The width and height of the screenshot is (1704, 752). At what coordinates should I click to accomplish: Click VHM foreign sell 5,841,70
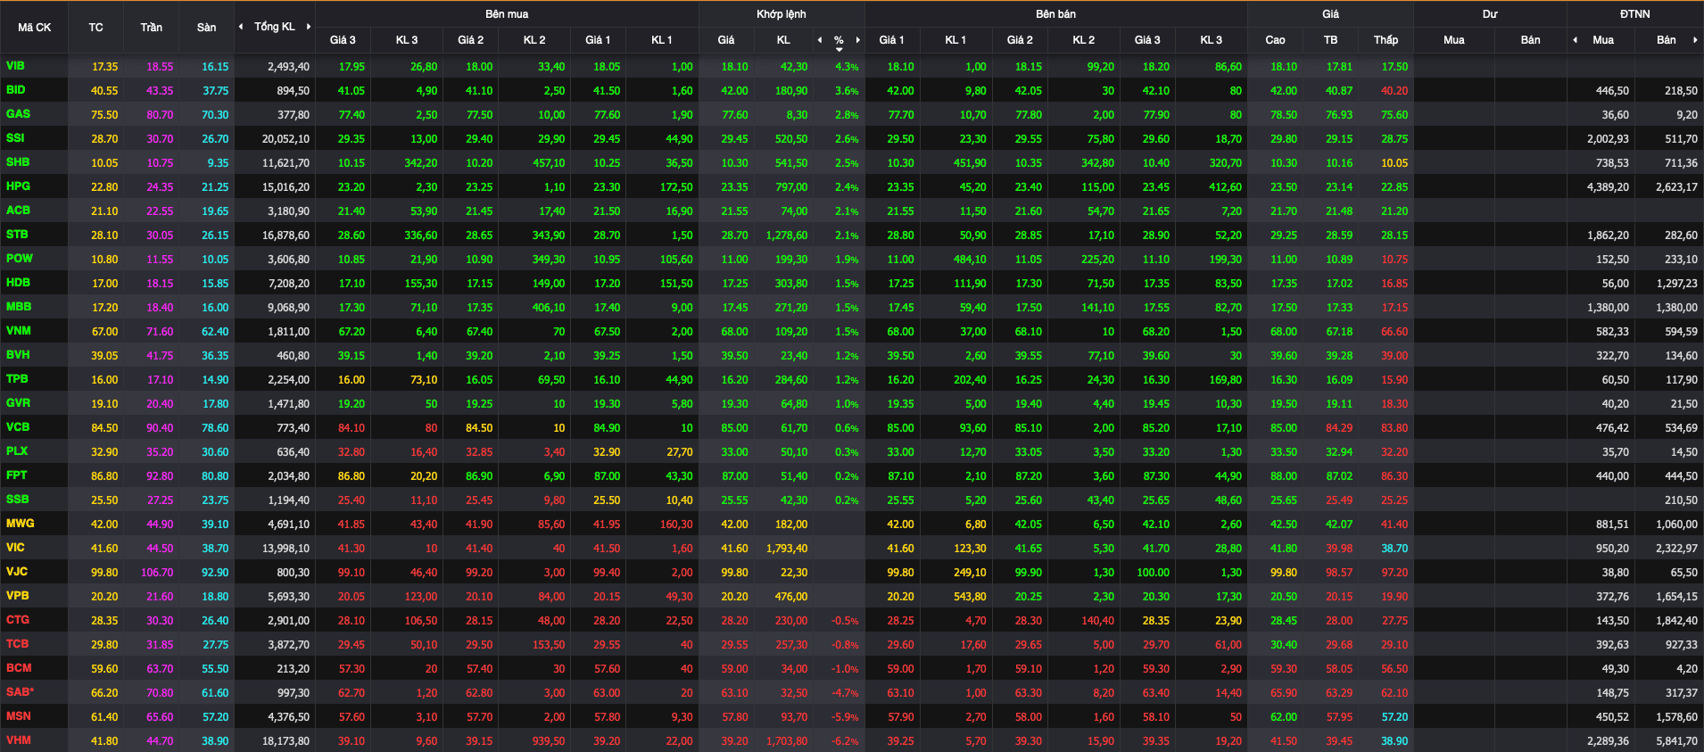(x=1676, y=741)
